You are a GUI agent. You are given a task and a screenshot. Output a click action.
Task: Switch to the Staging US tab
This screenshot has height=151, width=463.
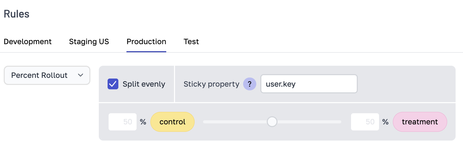[89, 42]
